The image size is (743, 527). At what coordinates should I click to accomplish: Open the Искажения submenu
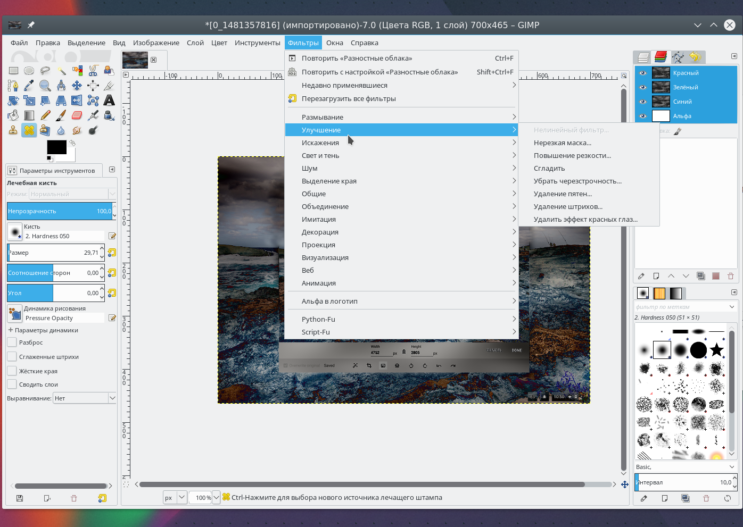click(x=401, y=143)
